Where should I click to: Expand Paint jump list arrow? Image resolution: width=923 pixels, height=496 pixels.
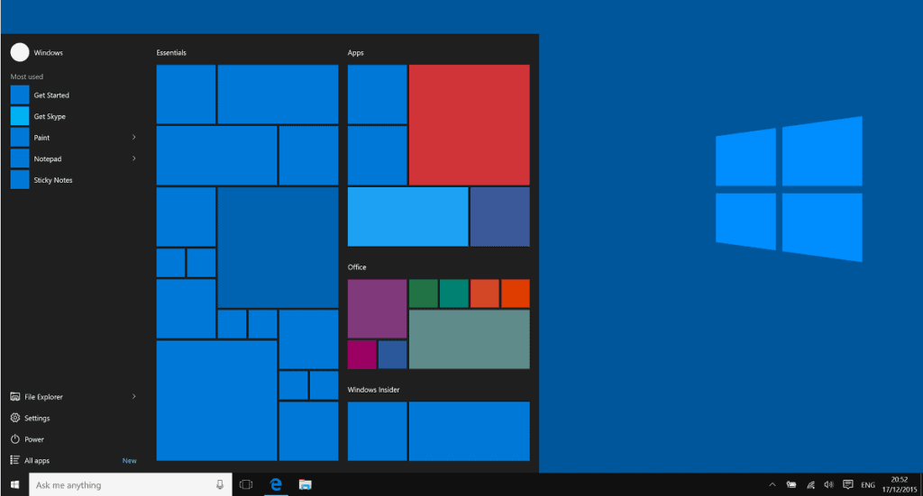[x=134, y=138]
